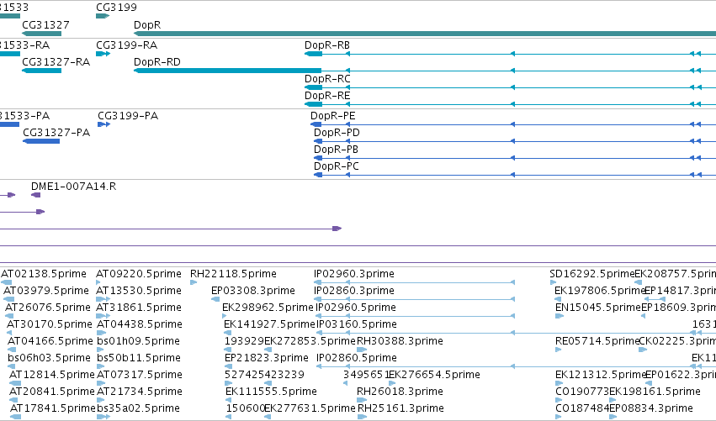Click the RH26018.3prime EST label
716x421 pixels.
click(x=400, y=392)
